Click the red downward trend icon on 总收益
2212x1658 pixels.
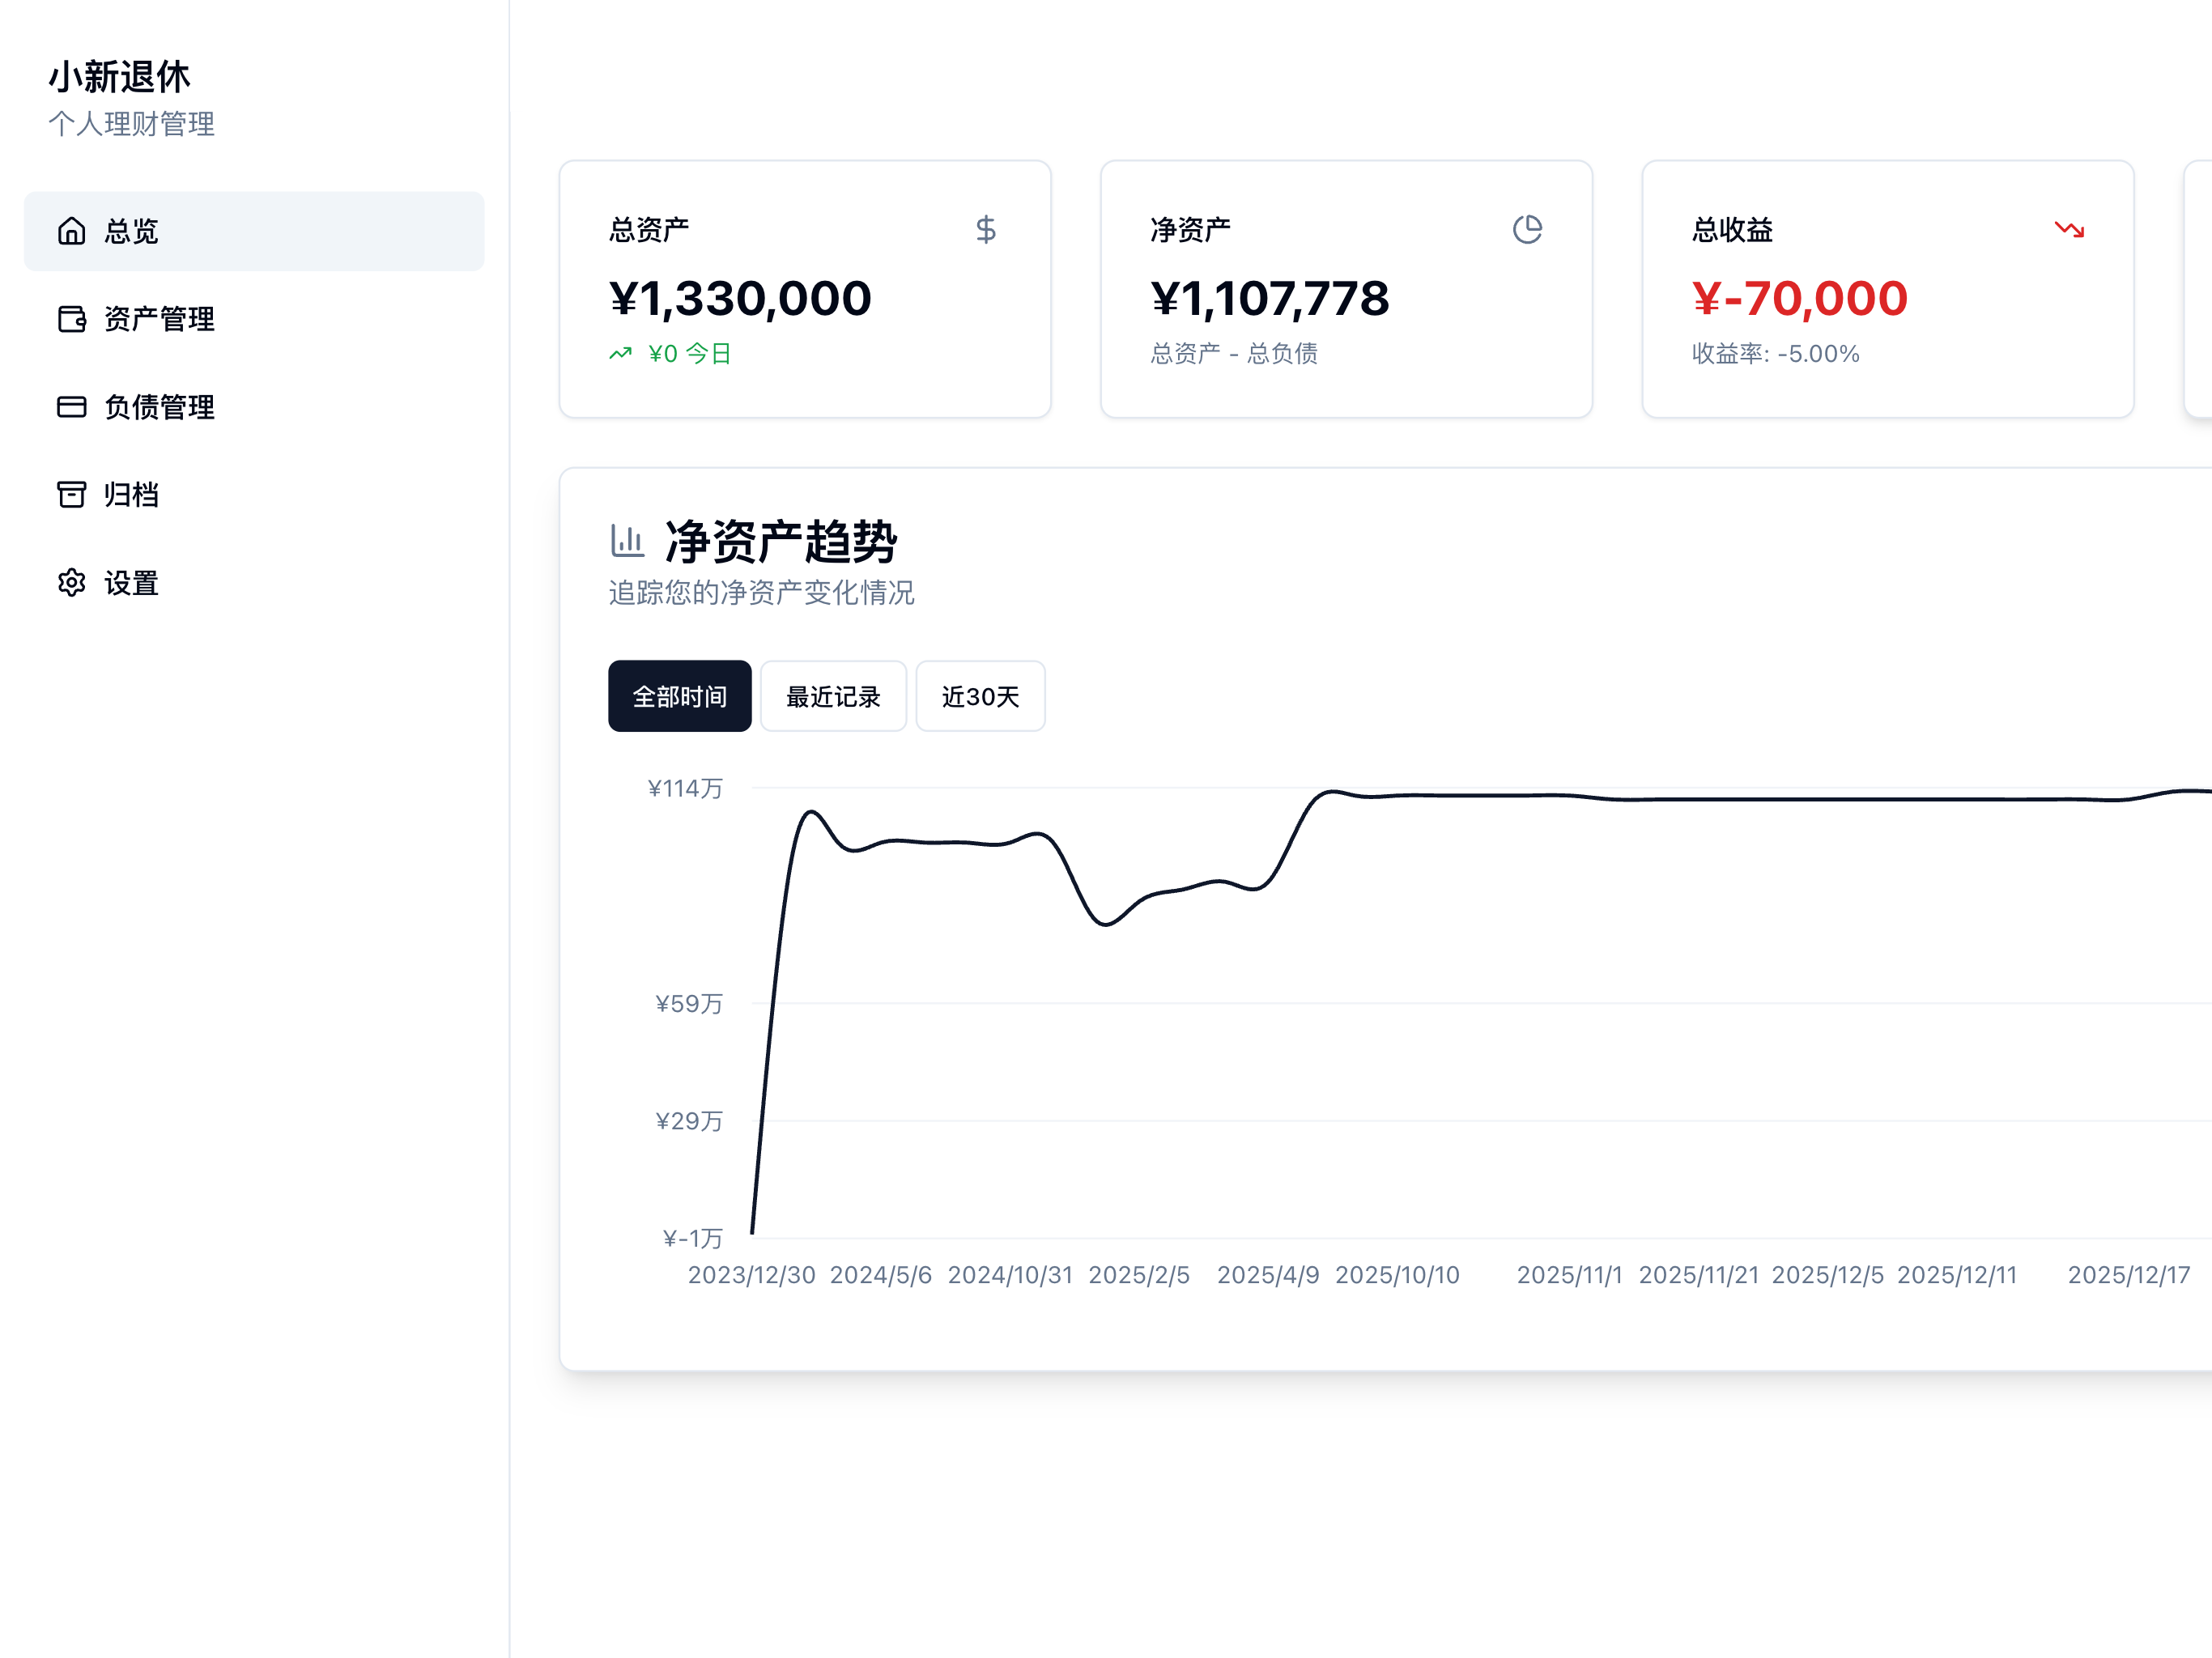click(x=2069, y=230)
